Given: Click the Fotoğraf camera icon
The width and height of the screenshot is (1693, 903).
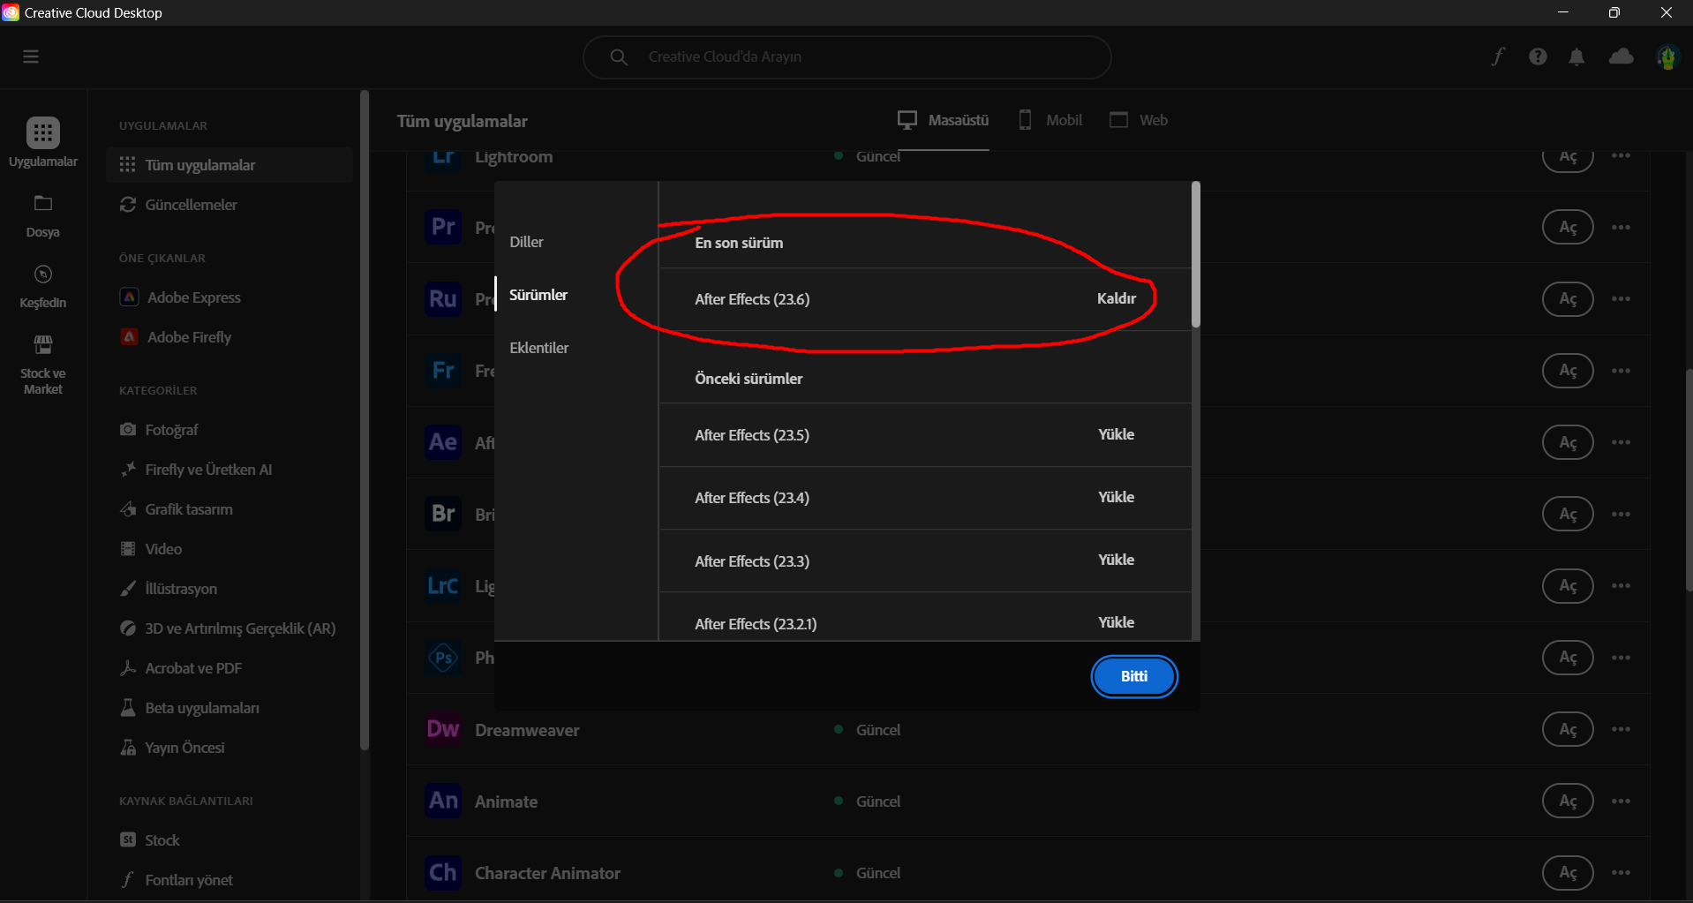Looking at the screenshot, I should point(128,429).
